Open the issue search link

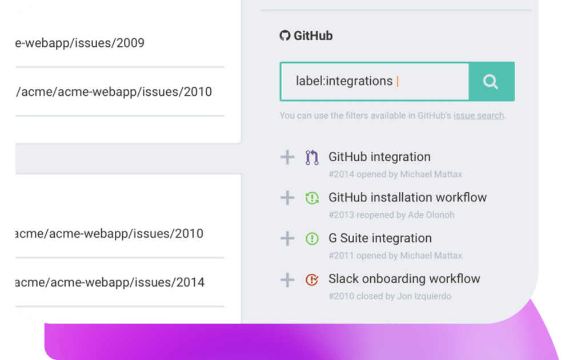coord(479,115)
